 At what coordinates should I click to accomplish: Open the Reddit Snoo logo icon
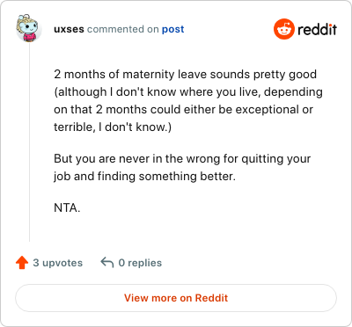(284, 29)
